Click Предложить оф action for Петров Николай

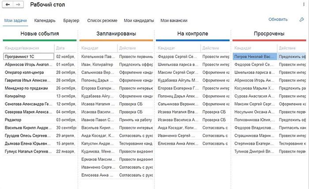coord(292,57)
